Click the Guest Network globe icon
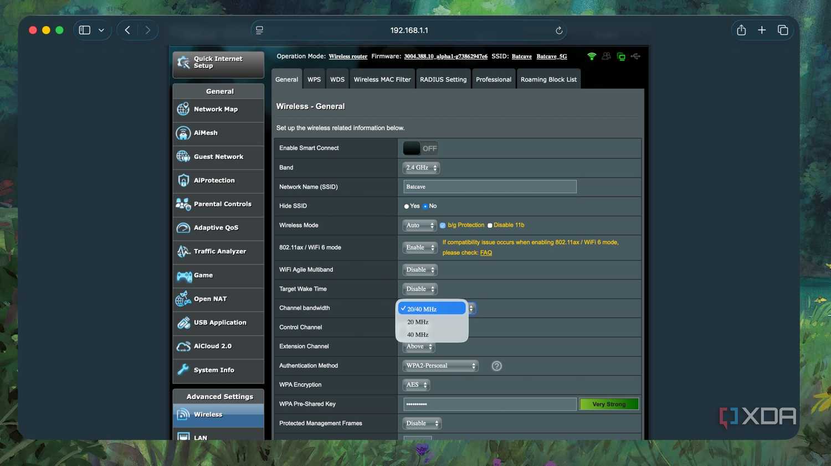Screen dimensions: 831x466 tap(183, 157)
